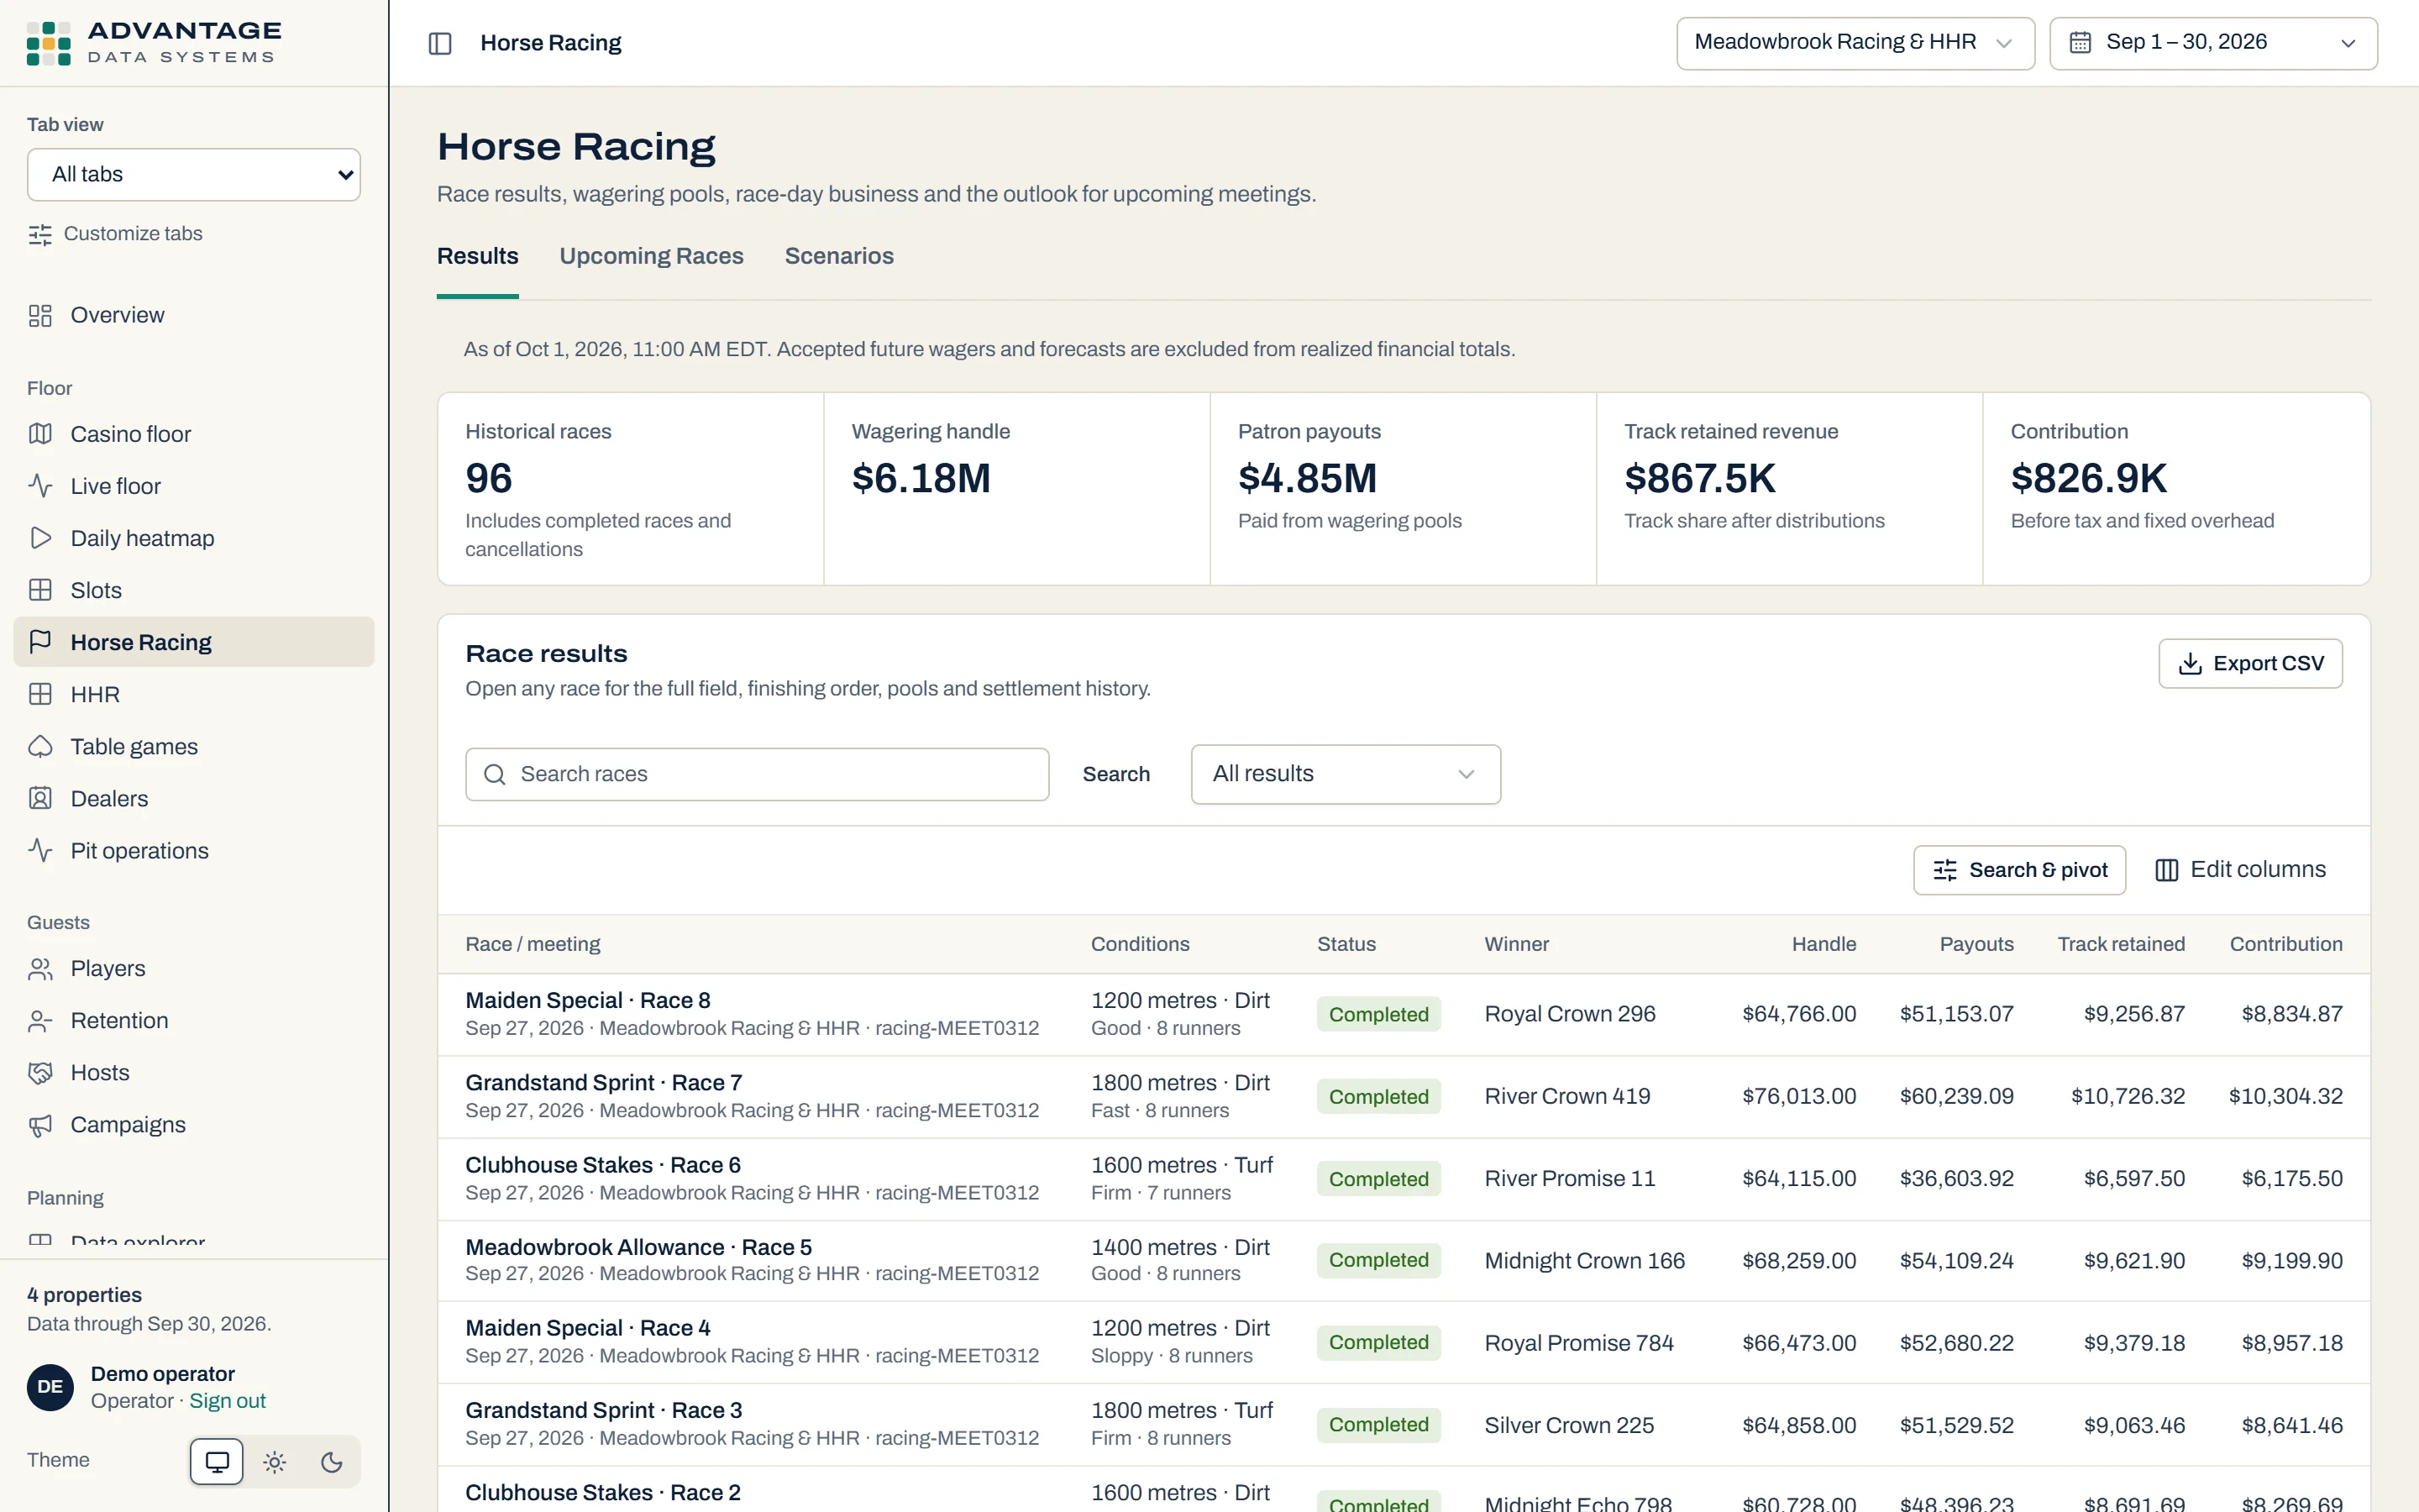This screenshot has height=1512, width=2419.
Task: Click the Customize tabs sliders icon
Action: [40, 235]
